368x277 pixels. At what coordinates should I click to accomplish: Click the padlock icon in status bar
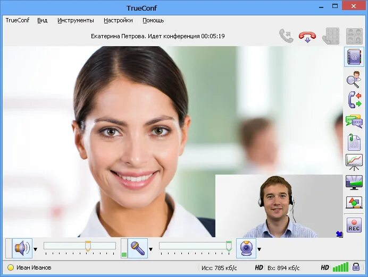click(356, 267)
